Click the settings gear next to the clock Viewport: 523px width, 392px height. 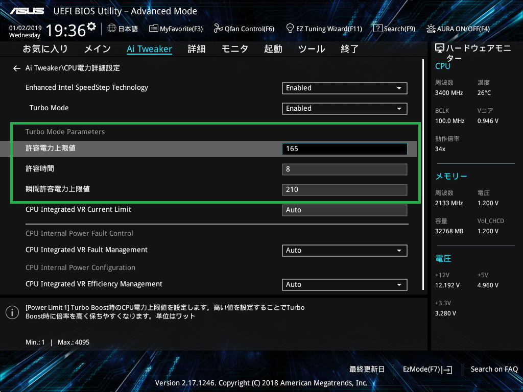point(91,27)
